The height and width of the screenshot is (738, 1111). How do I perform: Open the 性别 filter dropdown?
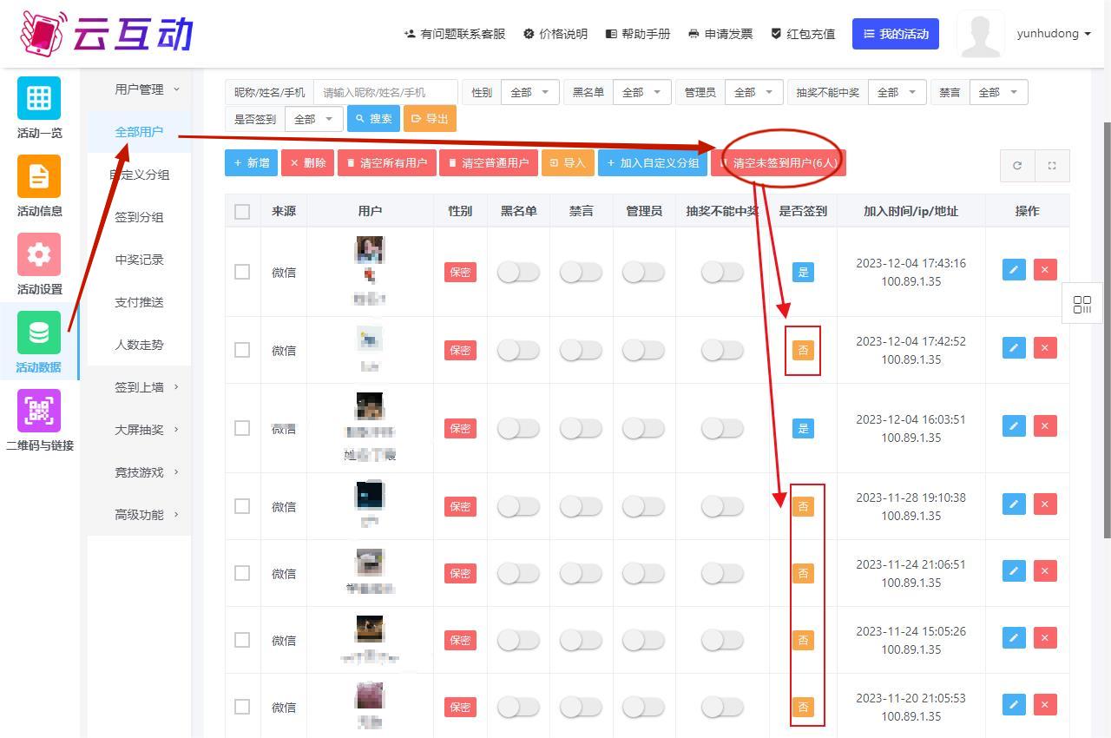tap(529, 92)
